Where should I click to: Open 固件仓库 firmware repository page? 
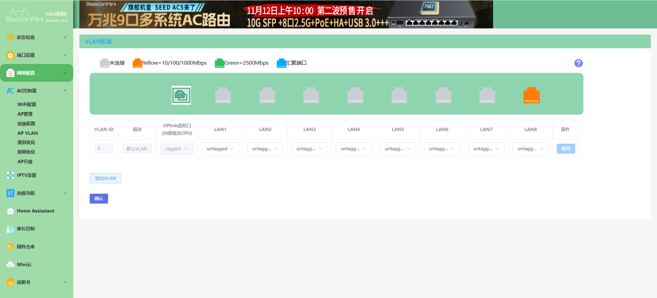click(x=26, y=247)
